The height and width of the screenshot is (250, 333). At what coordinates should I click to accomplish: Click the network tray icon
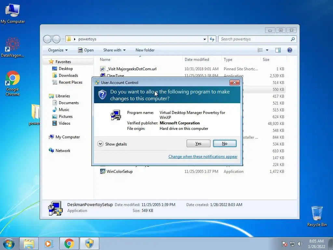(x=292, y=244)
